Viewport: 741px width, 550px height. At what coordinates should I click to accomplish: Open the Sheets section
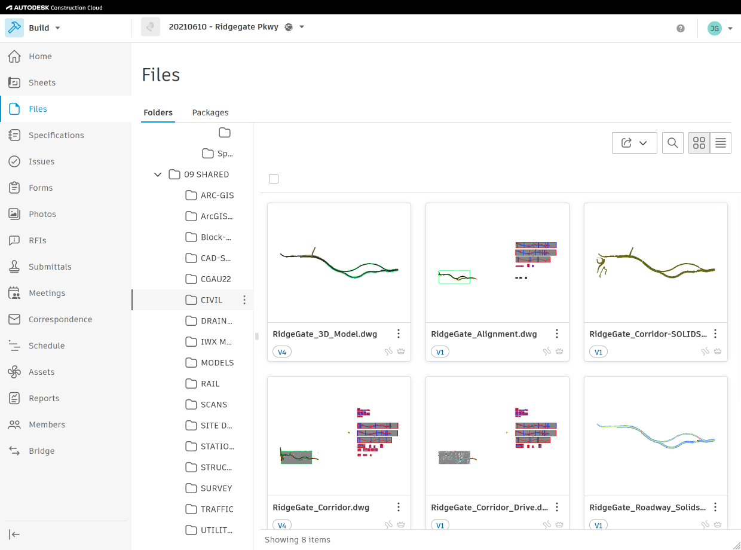click(x=66, y=82)
